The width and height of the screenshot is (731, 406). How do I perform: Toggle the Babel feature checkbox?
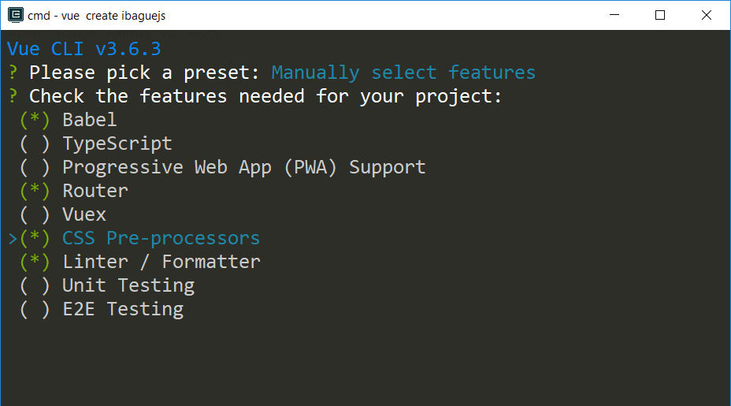35,120
